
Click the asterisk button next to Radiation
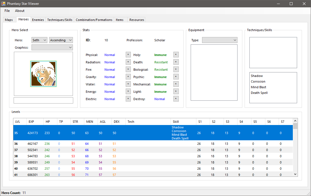(x=128, y=62)
